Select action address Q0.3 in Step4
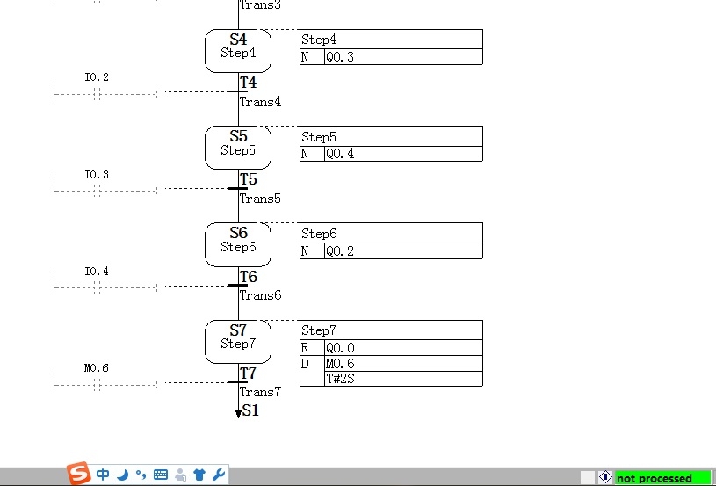Viewport: 716px width, 486px height. 403,56
